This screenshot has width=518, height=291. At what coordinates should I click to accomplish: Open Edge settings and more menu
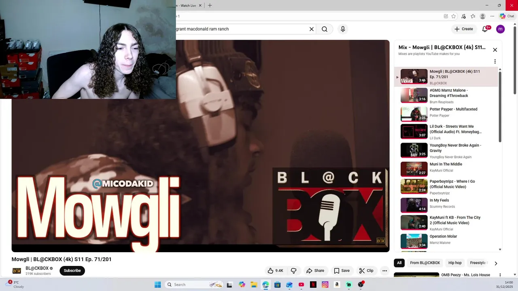(492, 16)
